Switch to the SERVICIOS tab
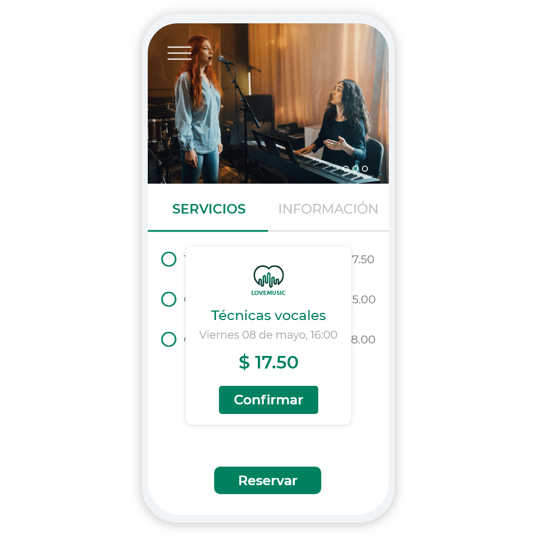This screenshot has height=536, width=536. [x=209, y=209]
